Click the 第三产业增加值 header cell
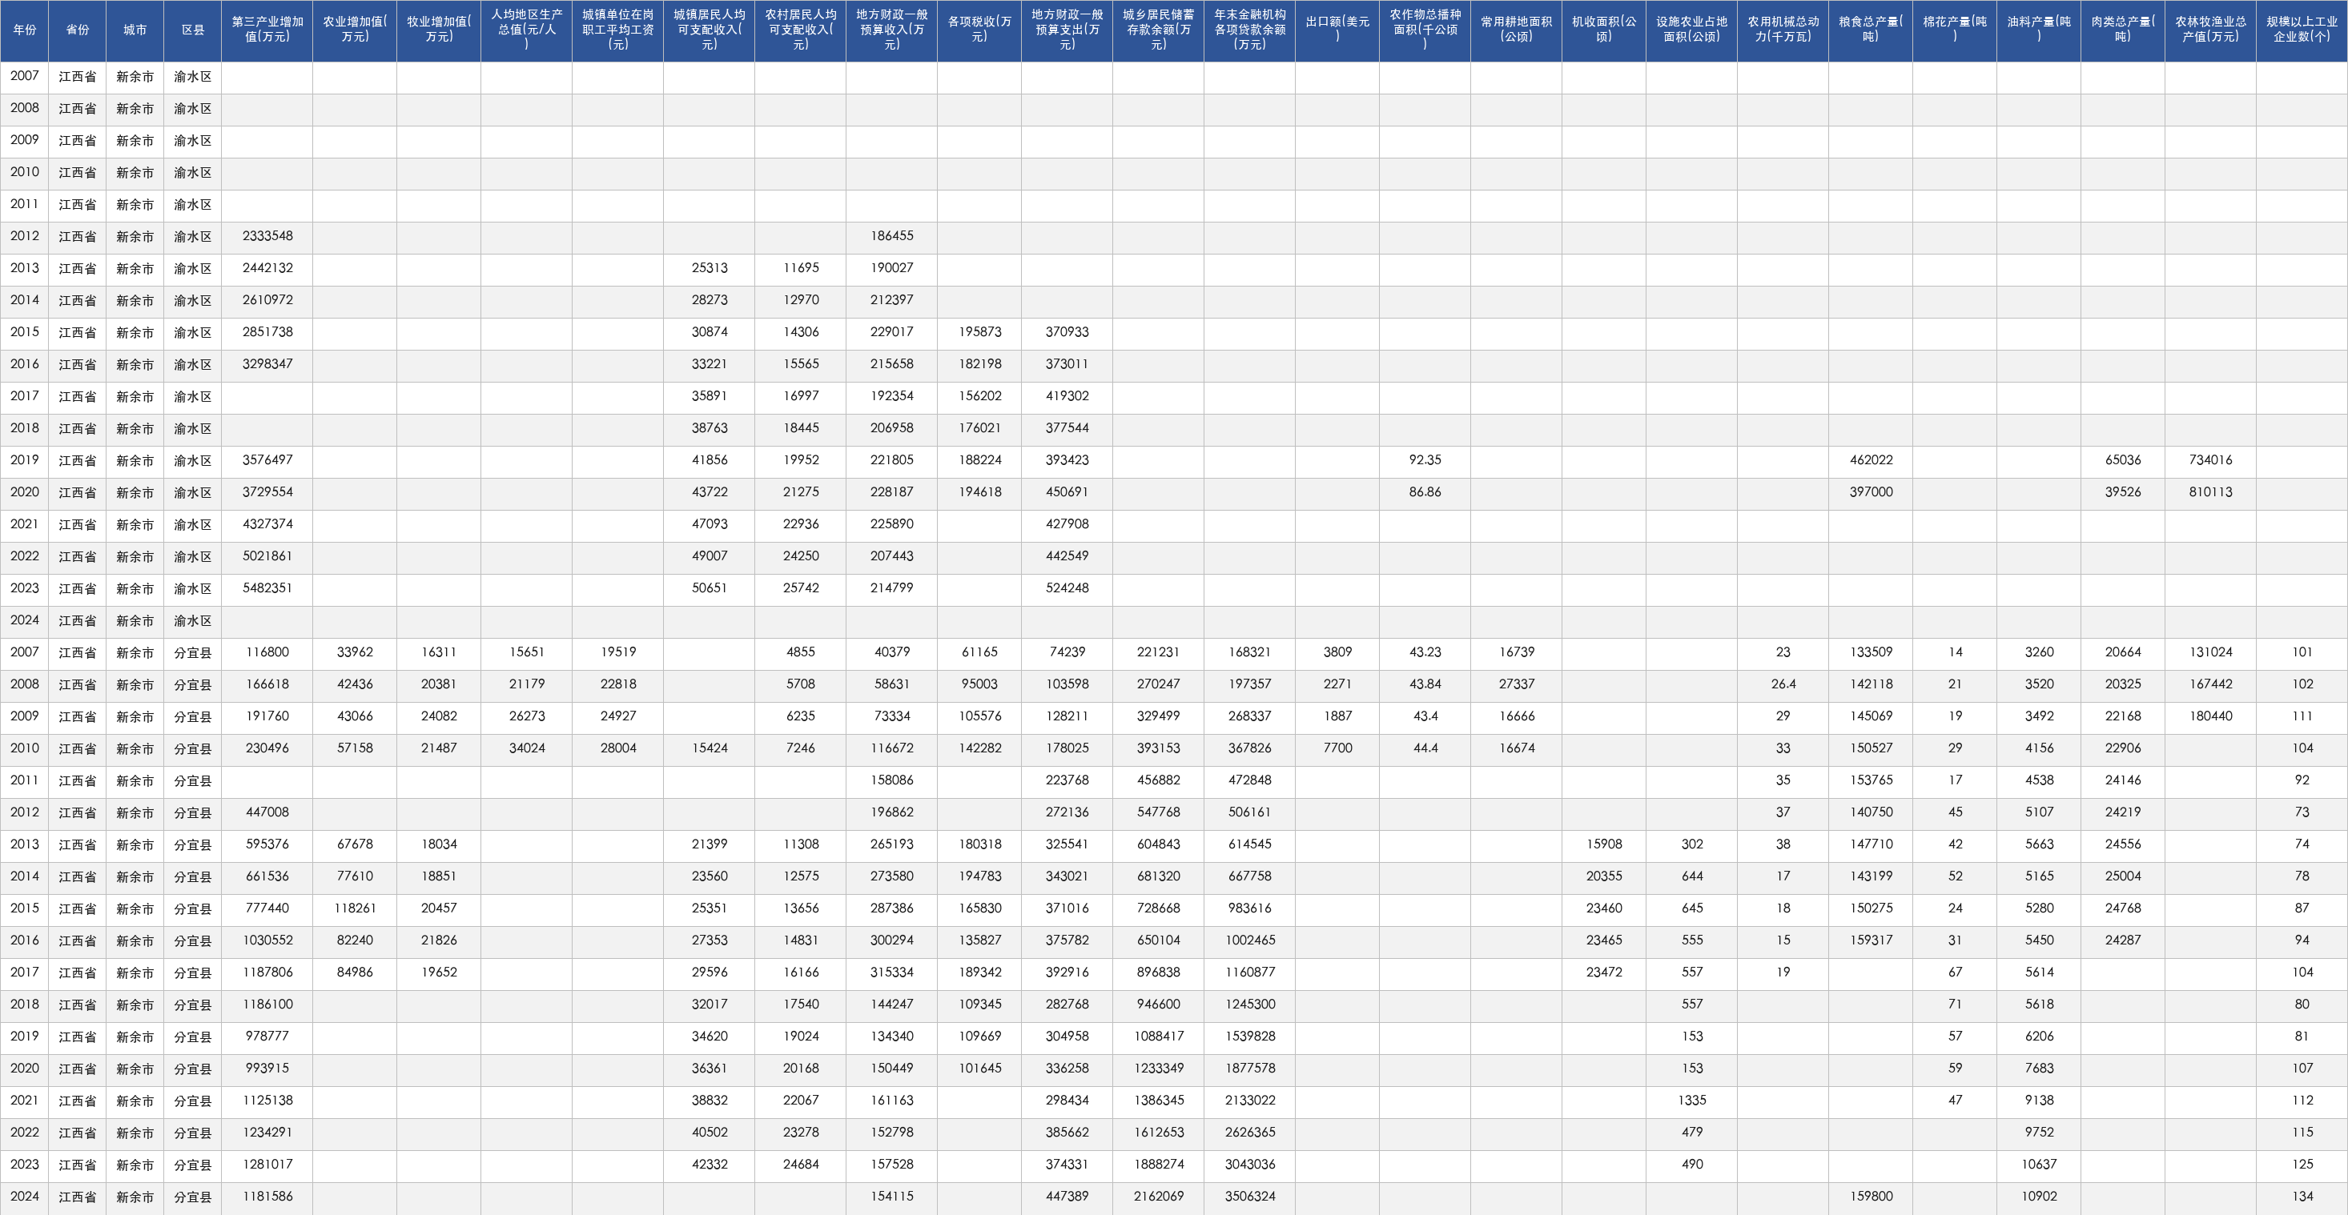The height and width of the screenshot is (1215, 2348). tap(267, 30)
